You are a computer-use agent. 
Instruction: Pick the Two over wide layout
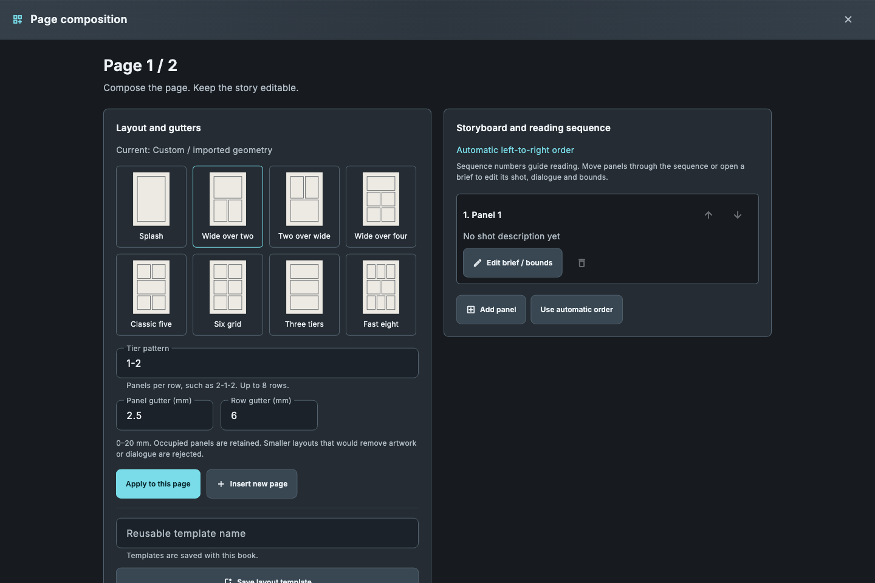click(304, 206)
